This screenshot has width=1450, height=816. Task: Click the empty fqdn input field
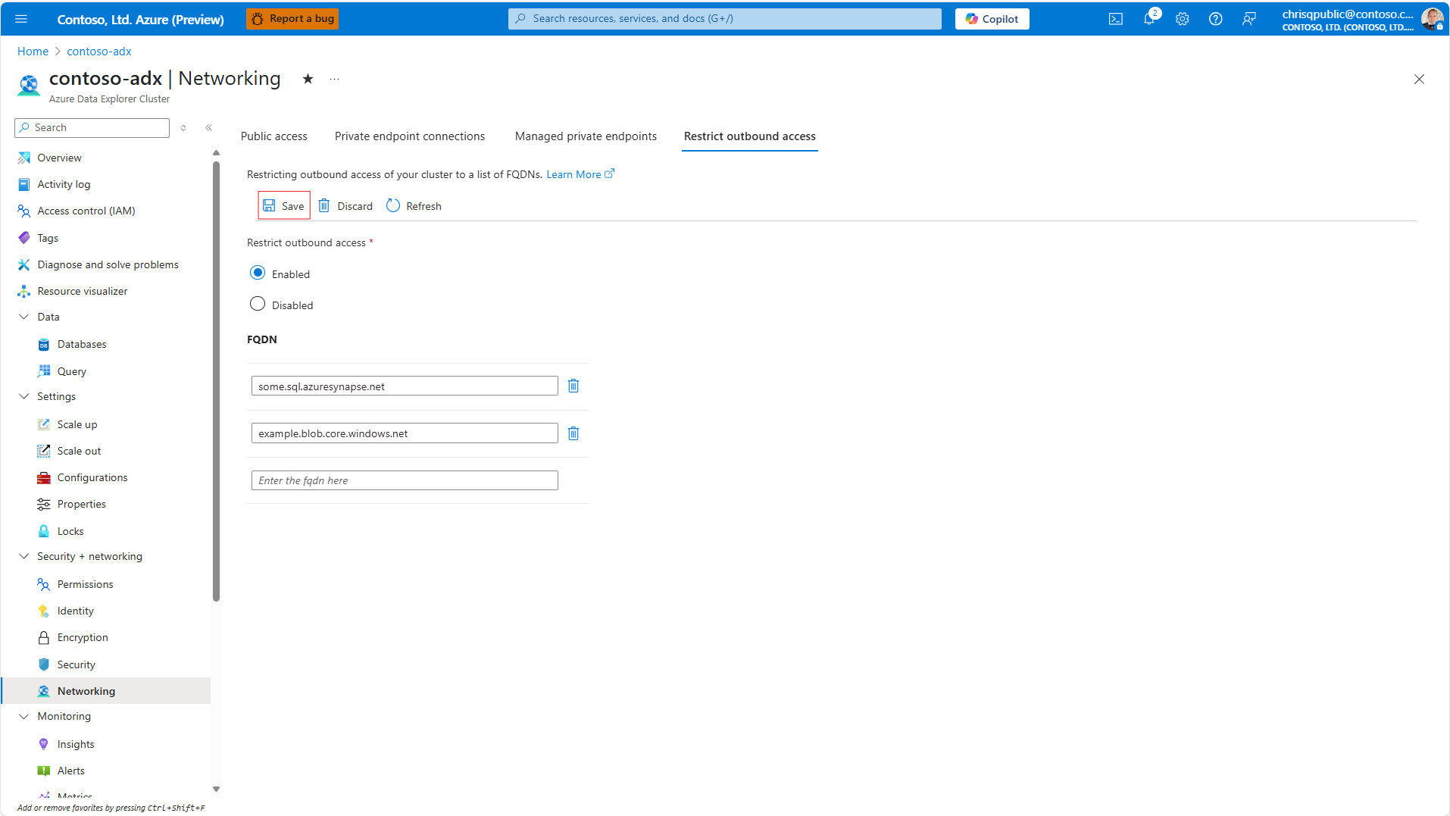coord(404,480)
